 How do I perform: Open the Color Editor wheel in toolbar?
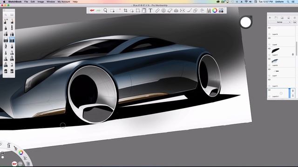point(215,10)
